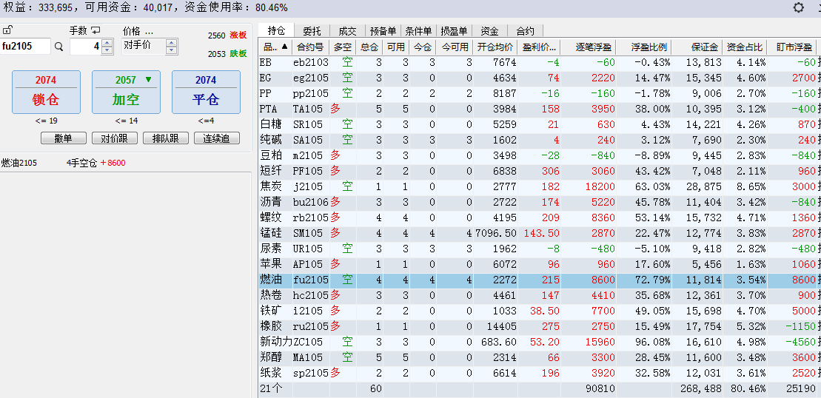Open the 损盈单 tab
Viewport: 821px width, 398px height.
click(x=454, y=31)
